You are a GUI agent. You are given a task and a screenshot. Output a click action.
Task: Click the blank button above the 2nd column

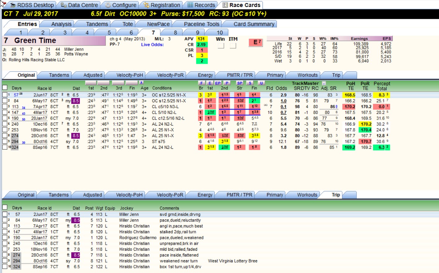tap(103, 83)
